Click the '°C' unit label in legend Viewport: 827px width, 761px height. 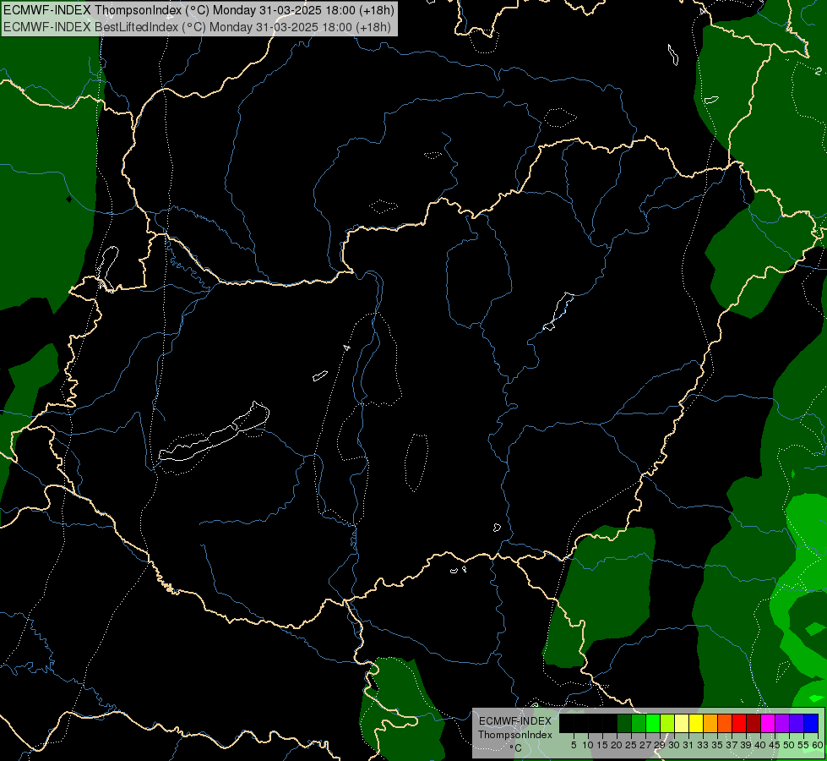516,747
